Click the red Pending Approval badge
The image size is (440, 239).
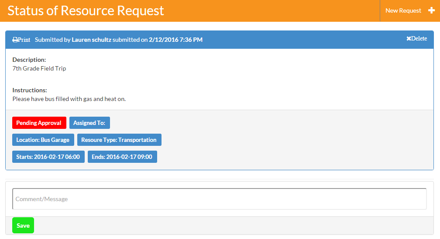pyautogui.click(x=39, y=123)
